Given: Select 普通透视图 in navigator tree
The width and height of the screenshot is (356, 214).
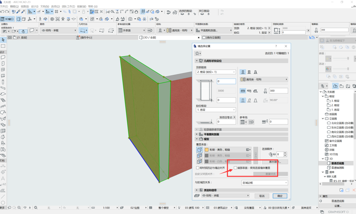Looking at the screenshot, I should pos(338,163).
